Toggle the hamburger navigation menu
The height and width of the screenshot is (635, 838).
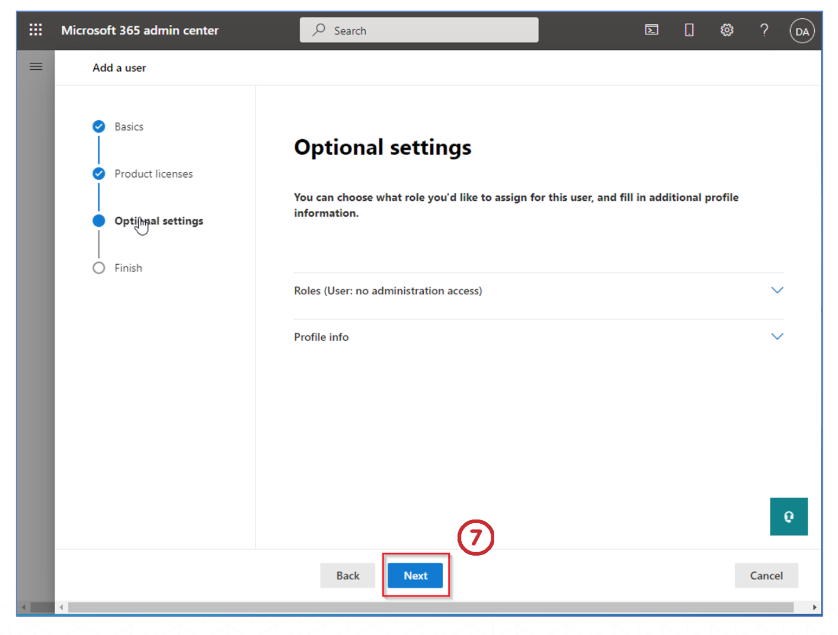36,67
